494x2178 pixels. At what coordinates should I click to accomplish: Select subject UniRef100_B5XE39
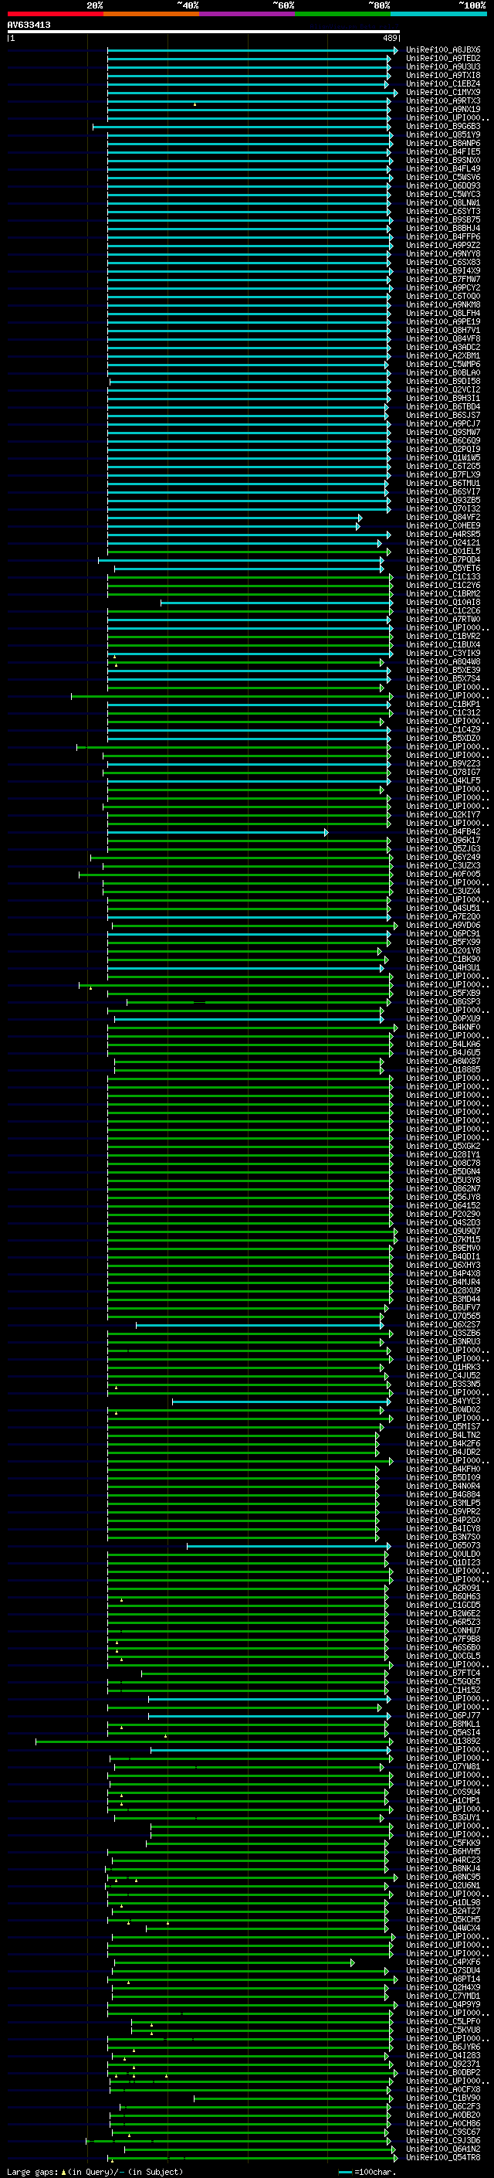coord(442,671)
